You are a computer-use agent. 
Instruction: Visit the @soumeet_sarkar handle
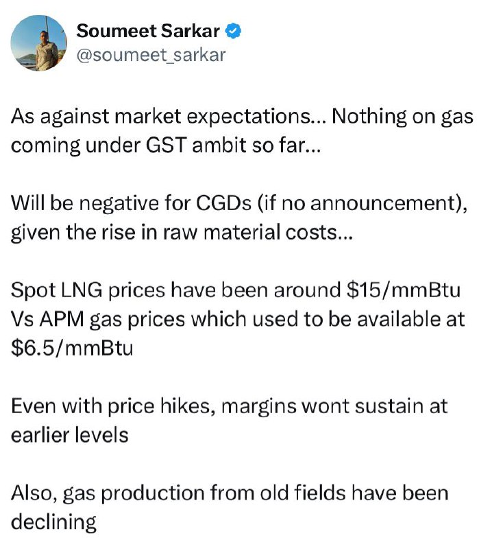(151, 55)
